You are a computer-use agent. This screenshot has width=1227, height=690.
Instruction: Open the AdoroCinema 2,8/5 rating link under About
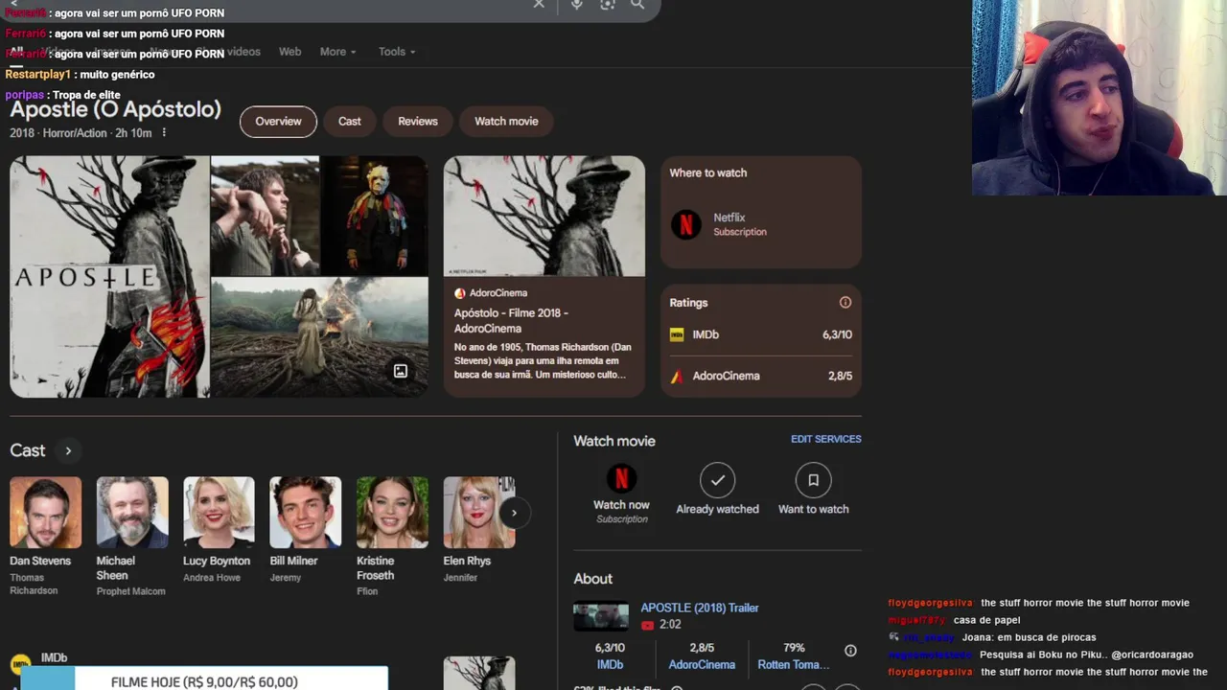(x=702, y=656)
